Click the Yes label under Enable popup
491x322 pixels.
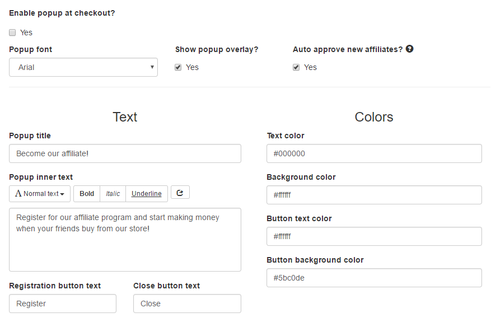point(26,32)
